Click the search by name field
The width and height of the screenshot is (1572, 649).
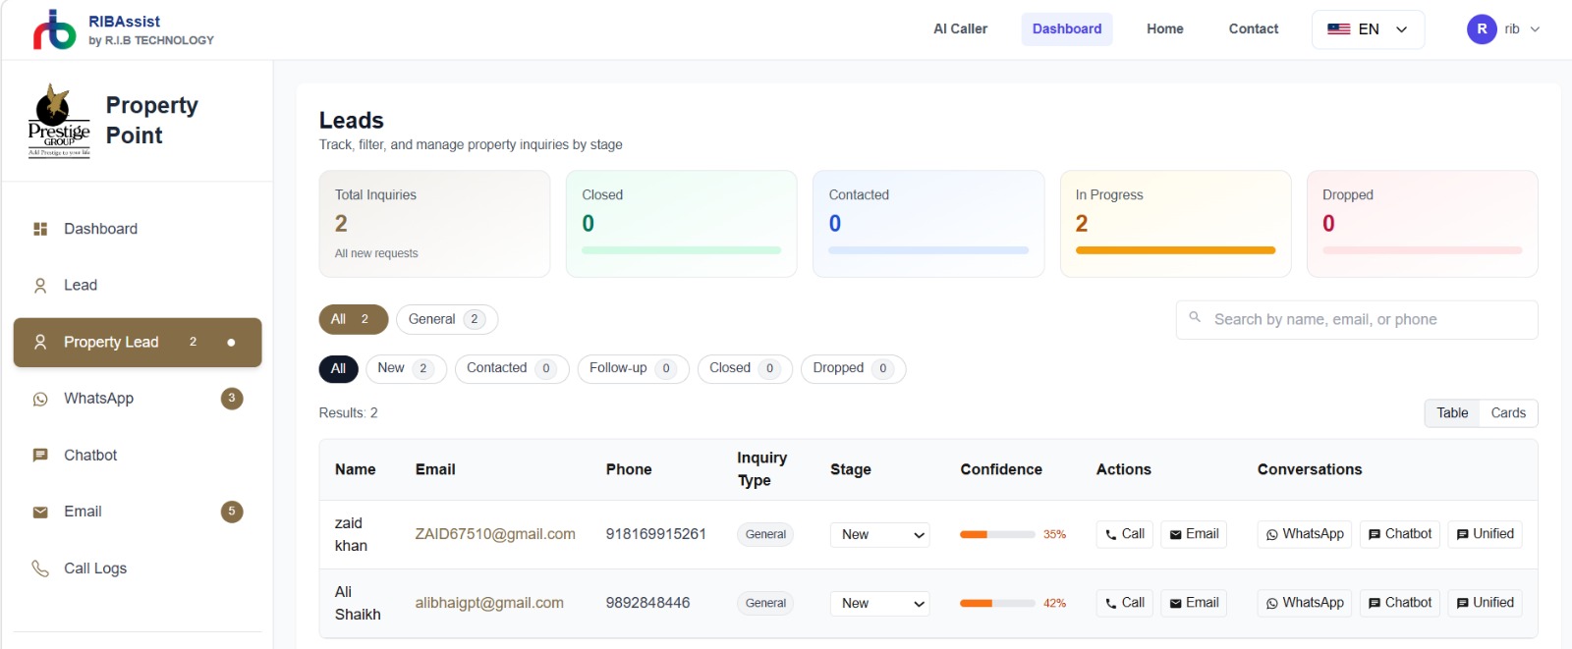pyautogui.click(x=1357, y=320)
